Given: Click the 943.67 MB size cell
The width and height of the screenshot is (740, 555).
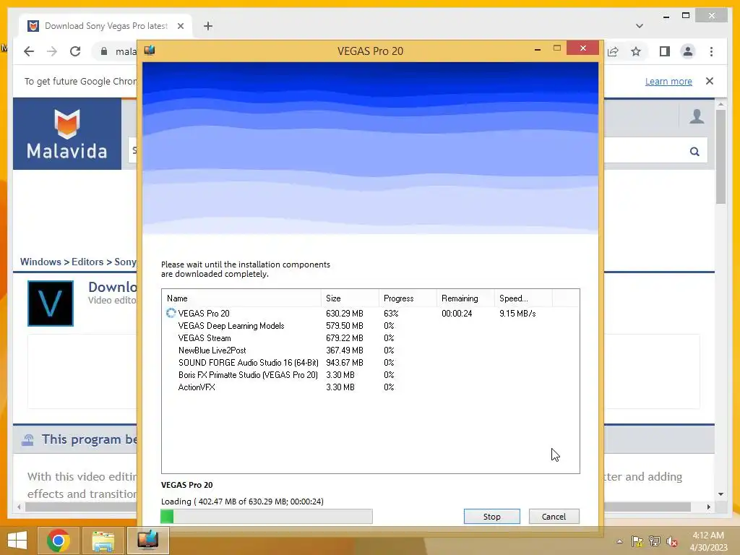Looking at the screenshot, I should pyautogui.click(x=345, y=363).
